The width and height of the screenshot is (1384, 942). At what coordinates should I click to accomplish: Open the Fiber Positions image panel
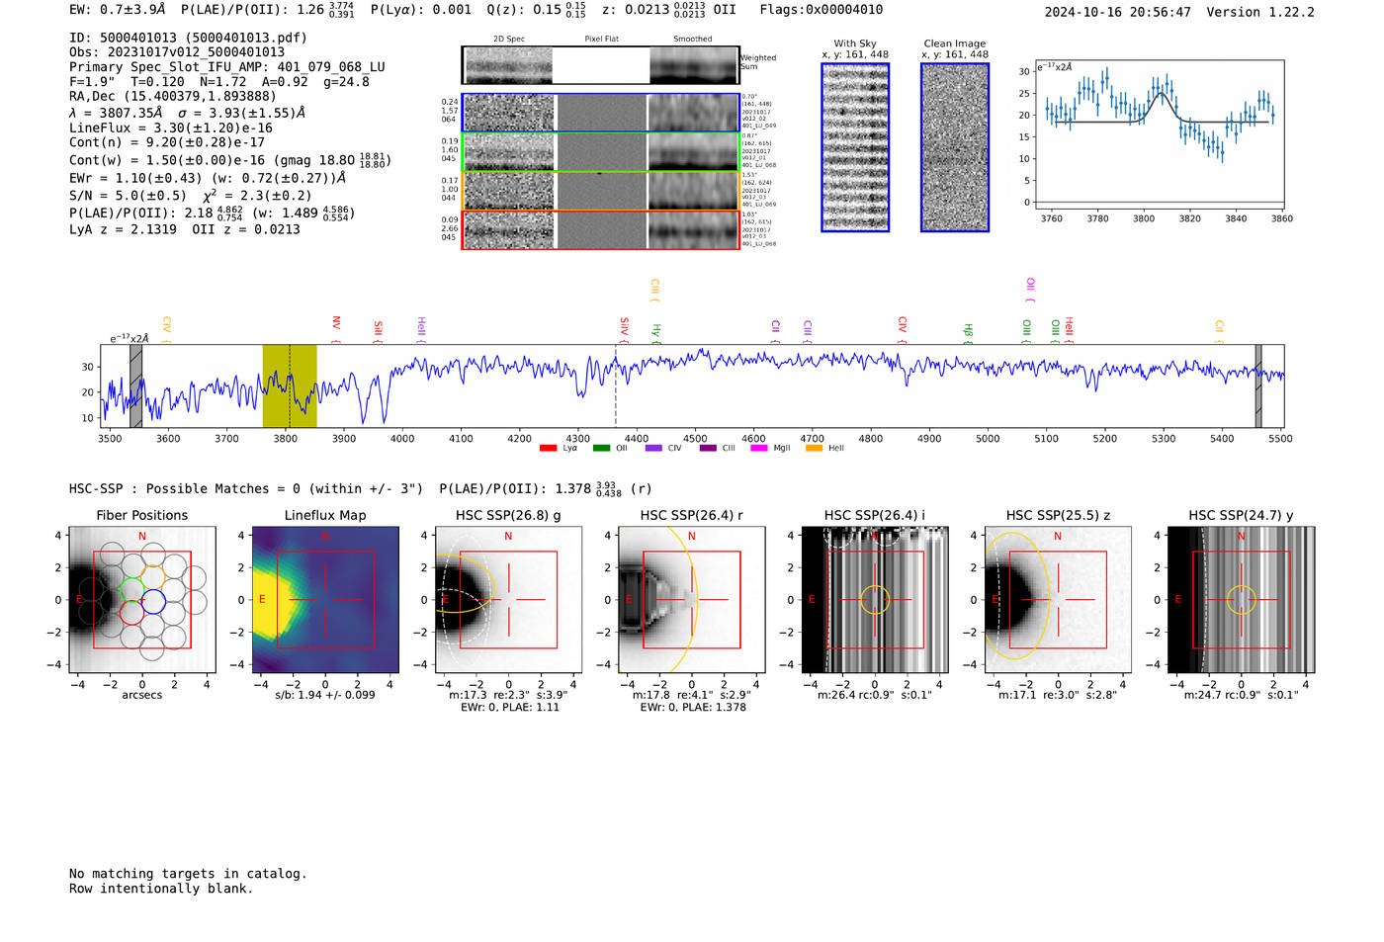click(x=142, y=600)
